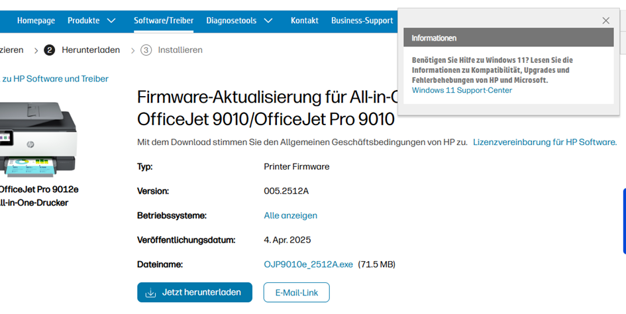Click Alle anzeigen for Betriebssysteme

click(x=291, y=216)
